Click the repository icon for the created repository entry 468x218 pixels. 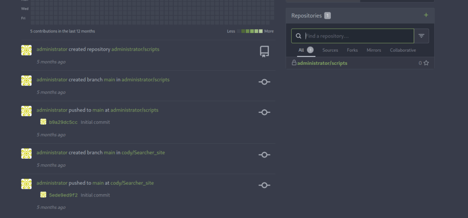[264, 51]
